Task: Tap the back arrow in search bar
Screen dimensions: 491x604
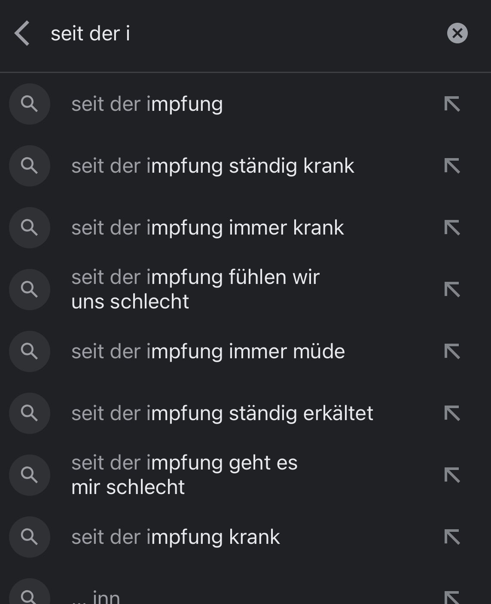Action: [22, 34]
